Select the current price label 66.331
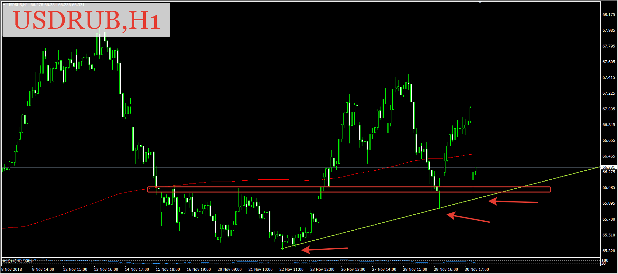Viewport: 618px width, 274px height. pyautogui.click(x=609, y=167)
